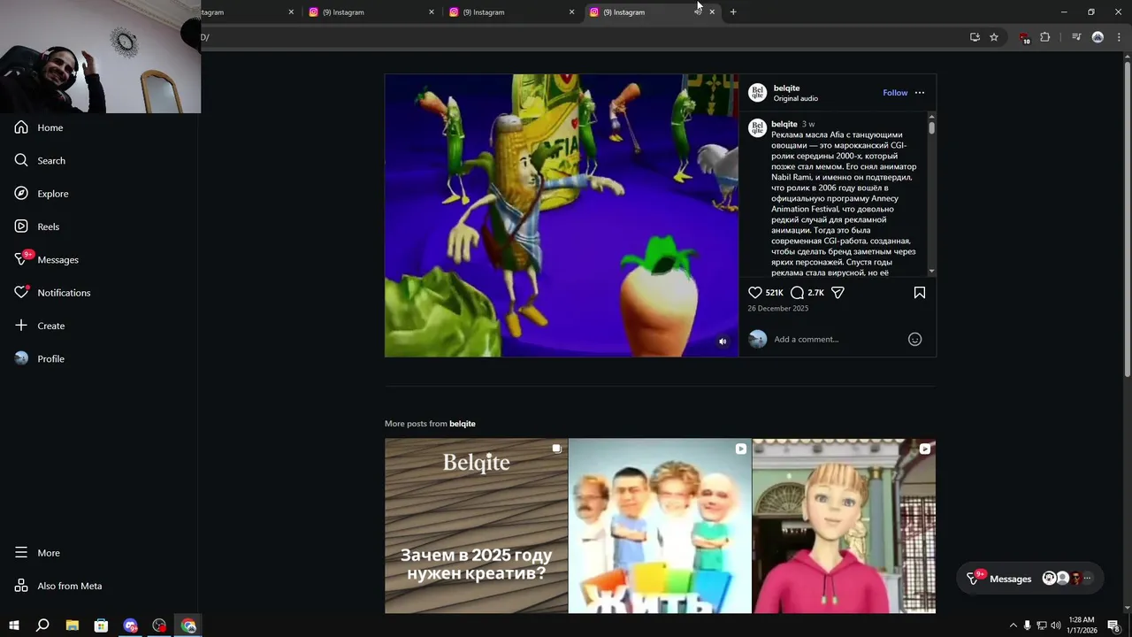Open belqite profile name in post header
Viewport: 1132px width, 637px height.
click(x=786, y=88)
